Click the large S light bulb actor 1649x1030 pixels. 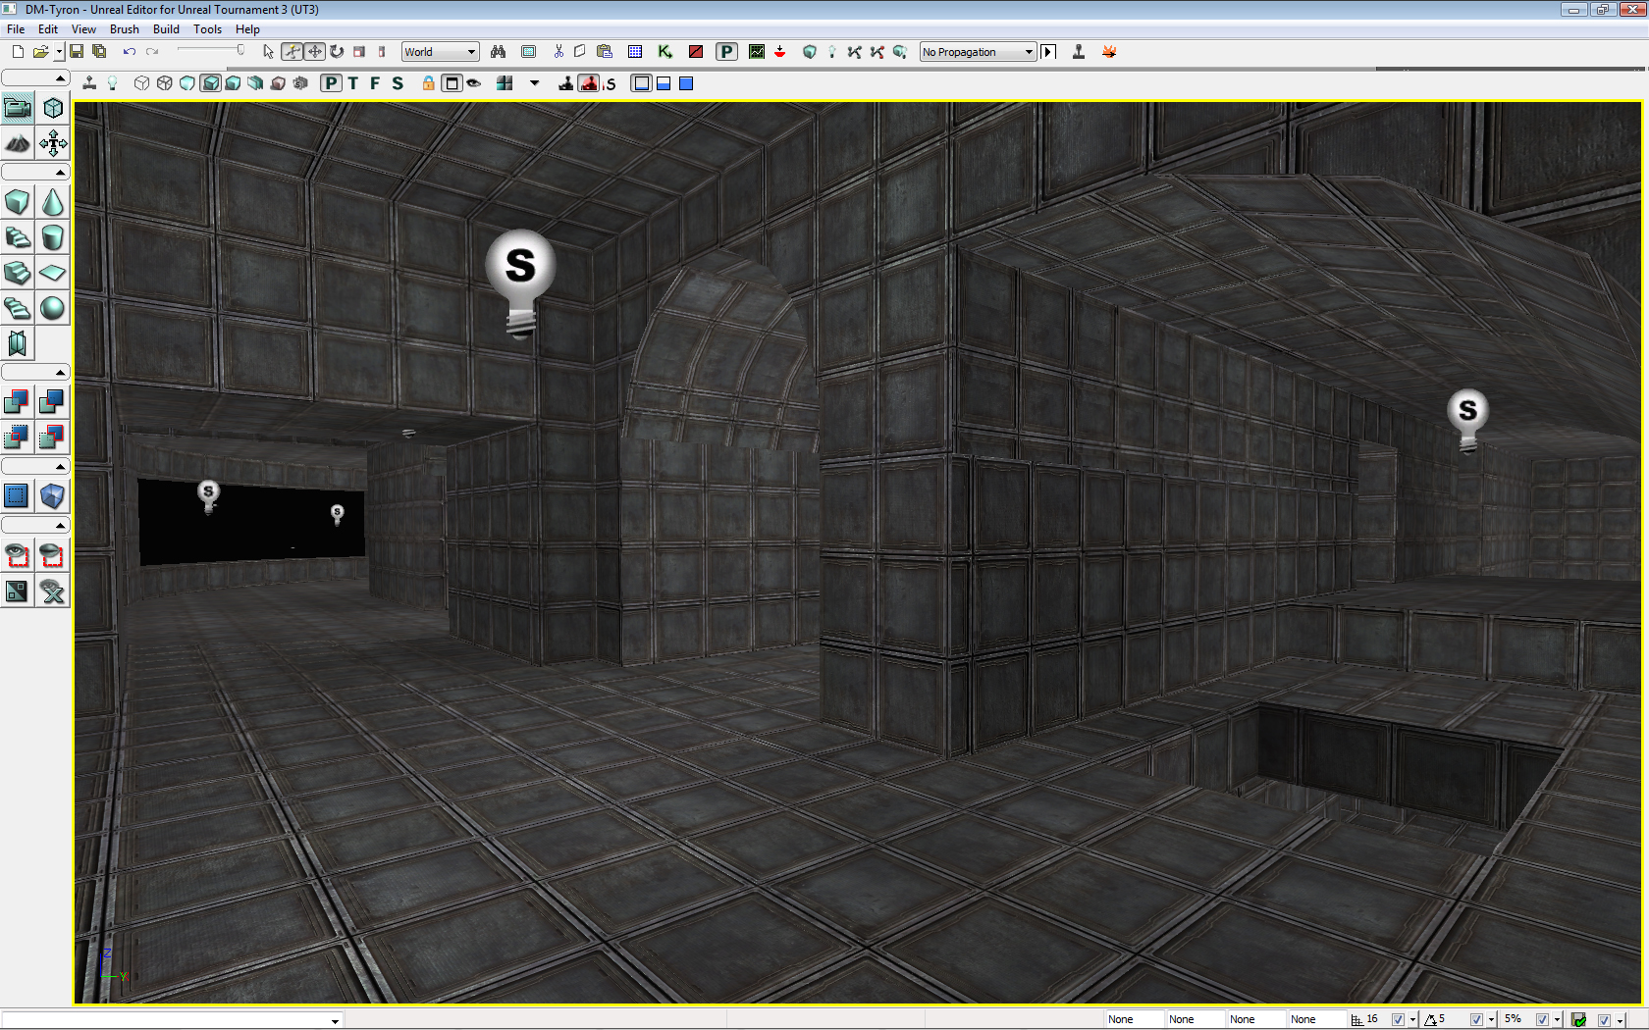click(x=520, y=283)
